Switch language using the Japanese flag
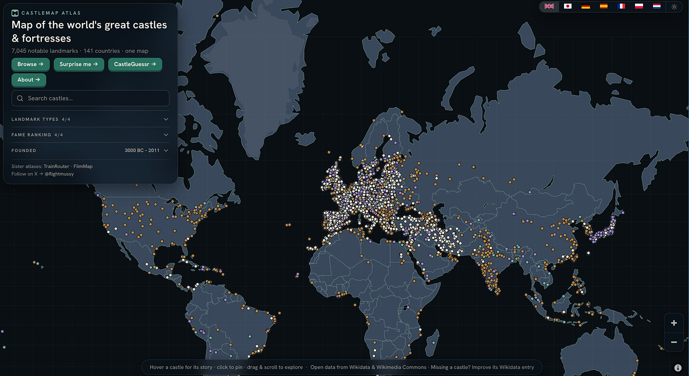Screen dimensions: 689x376 click(x=567, y=7)
